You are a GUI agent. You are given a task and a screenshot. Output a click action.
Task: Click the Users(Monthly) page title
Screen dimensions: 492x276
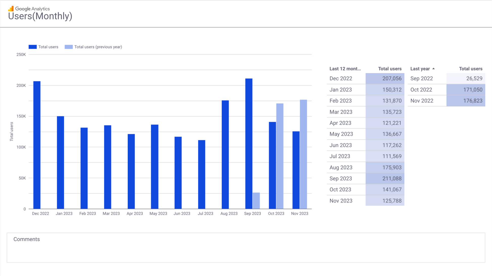40,16
